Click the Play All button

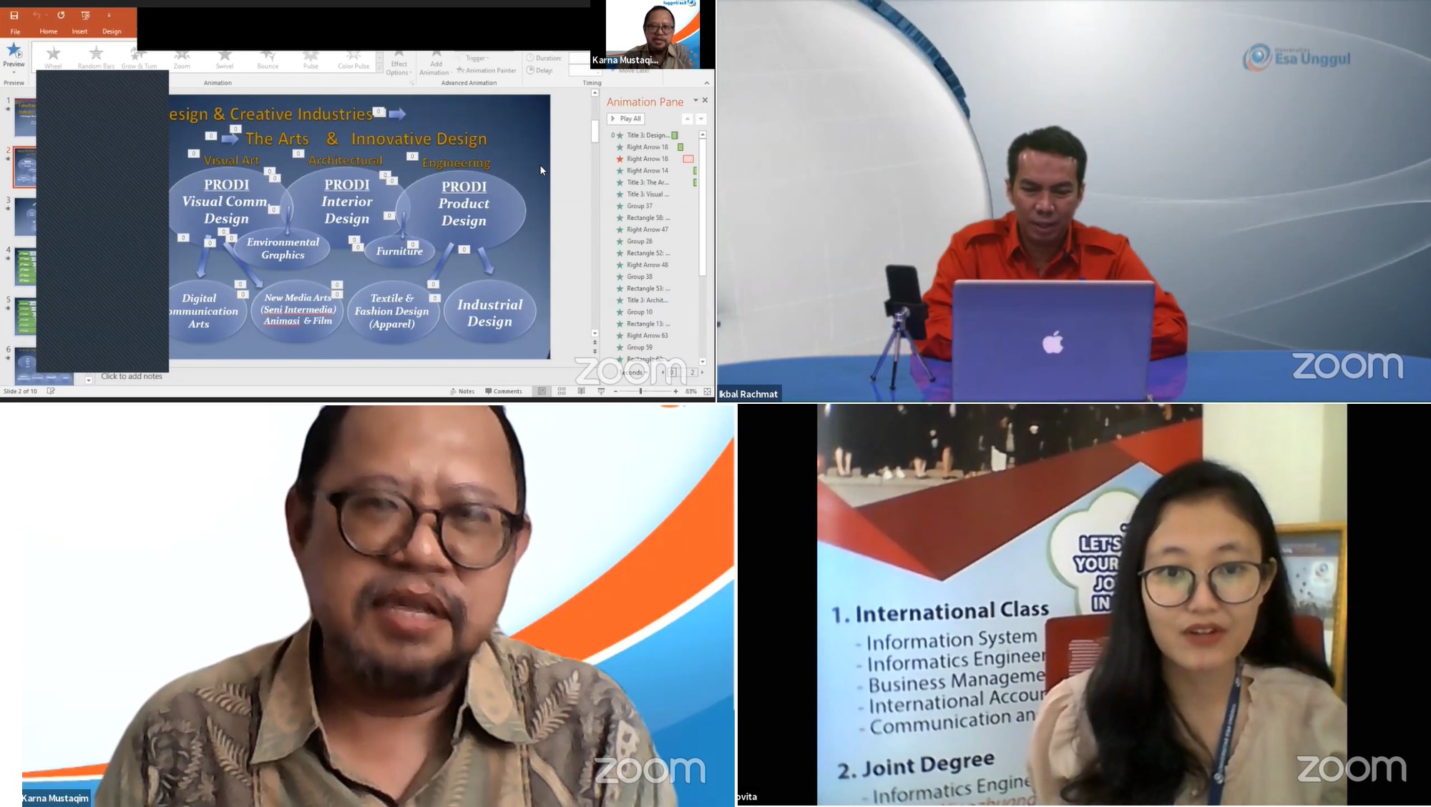tap(626, 119)
